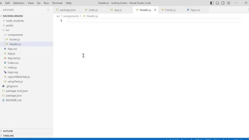
Task: Switch to index.js tab
Action: click(93, 10)
